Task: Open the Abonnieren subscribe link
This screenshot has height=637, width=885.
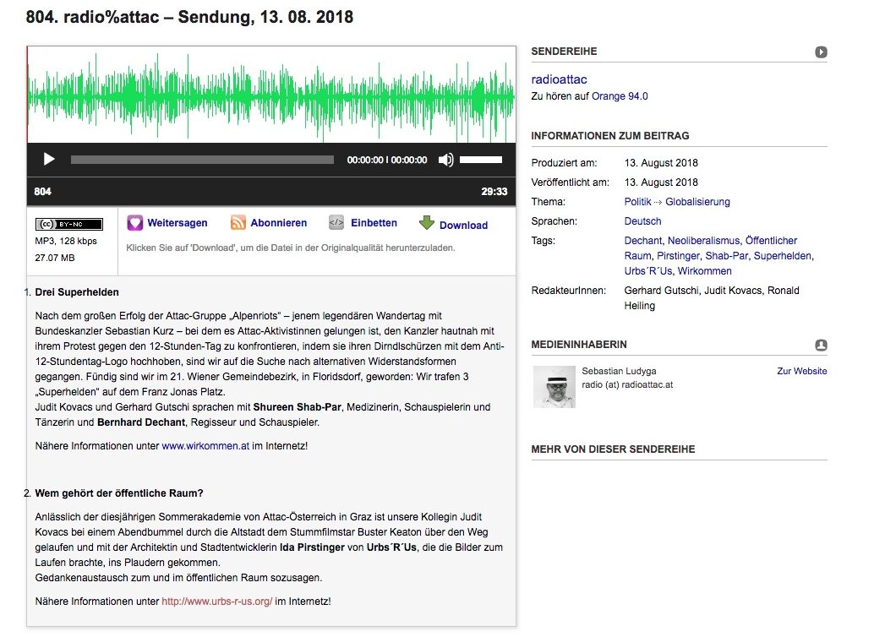Action: click(279, 223)
